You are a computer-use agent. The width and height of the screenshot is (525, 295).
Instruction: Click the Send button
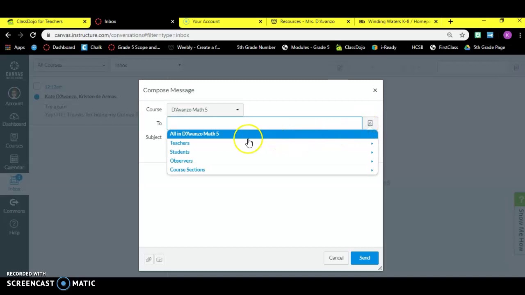(365, 258)
